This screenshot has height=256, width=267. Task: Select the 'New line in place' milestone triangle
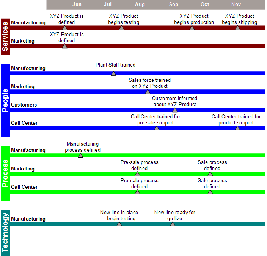click(119, 224)
